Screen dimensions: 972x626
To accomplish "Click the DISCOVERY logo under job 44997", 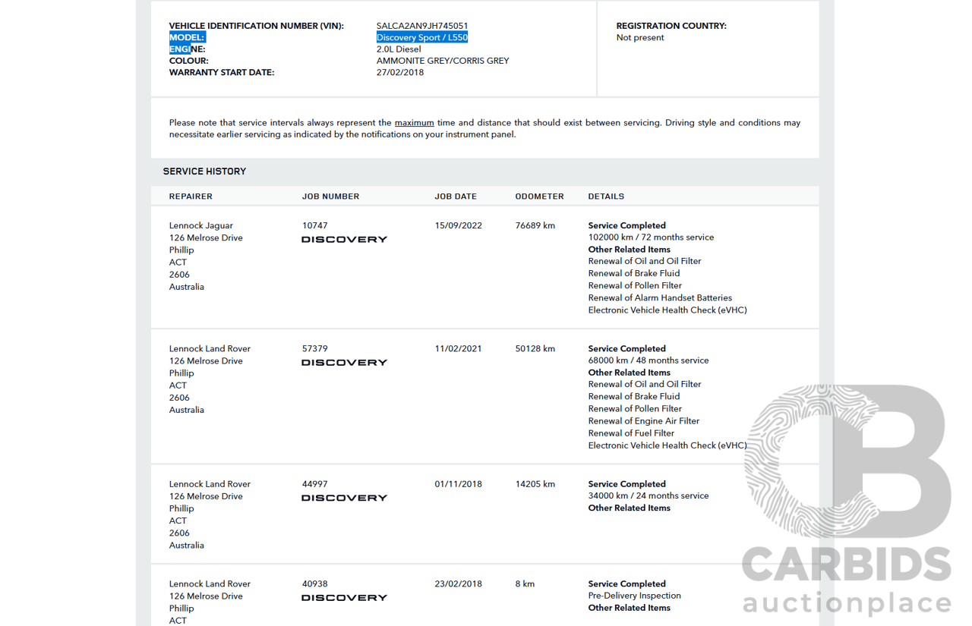I will pos(344,499).
